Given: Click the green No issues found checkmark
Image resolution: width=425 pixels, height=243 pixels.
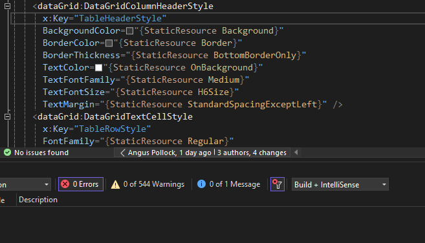Looking at the screenshot, I should [7, 153].
